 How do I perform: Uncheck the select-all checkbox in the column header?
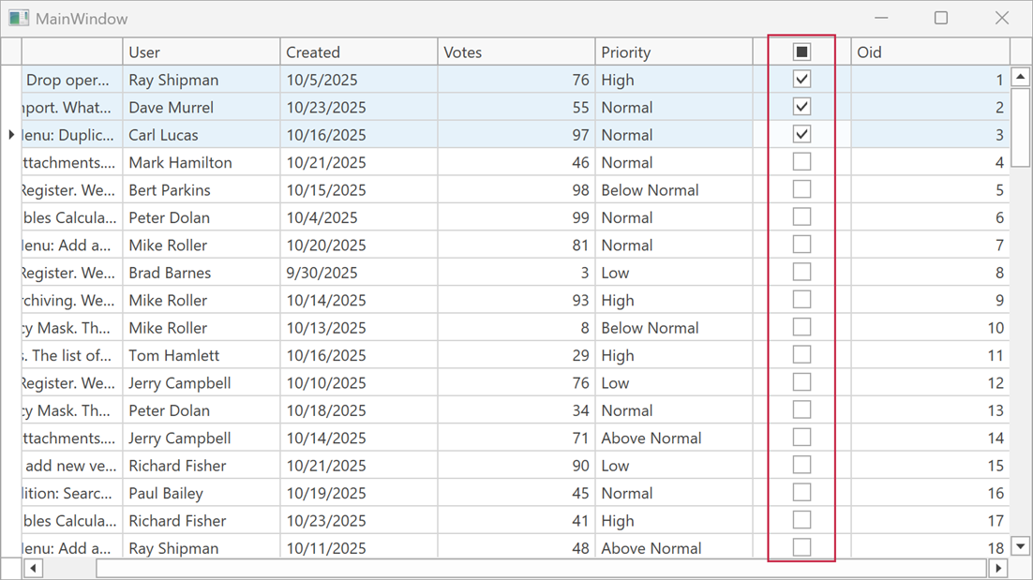(801, 52)
